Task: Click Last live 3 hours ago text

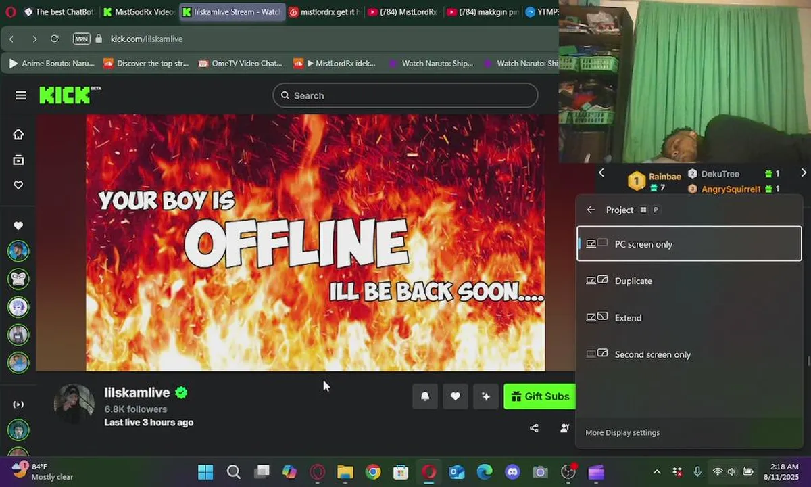Action: click(x=149, y=422)
